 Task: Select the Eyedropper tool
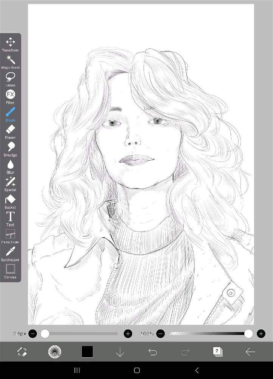click(x=10, y=254)
